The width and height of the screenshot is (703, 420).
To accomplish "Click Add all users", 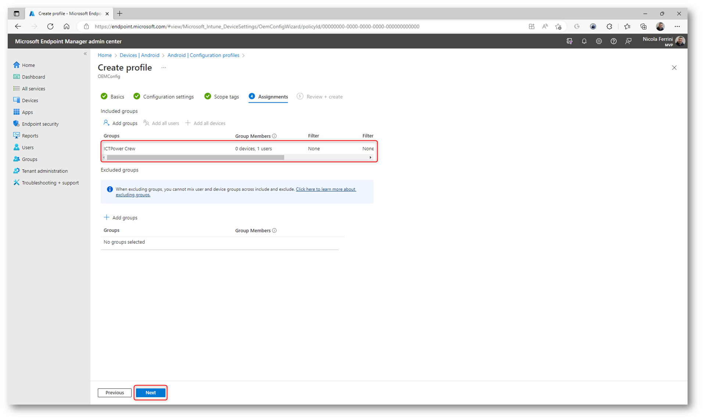I will 161,123.
